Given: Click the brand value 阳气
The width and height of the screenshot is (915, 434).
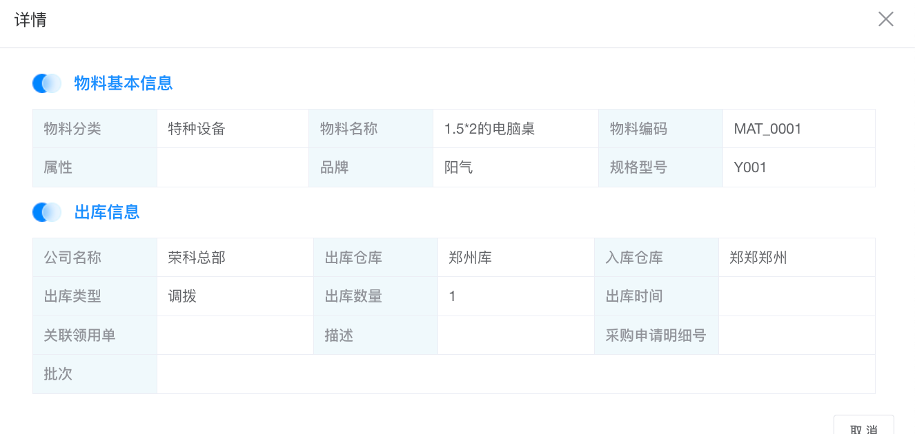Looking at the screenshot, I should coord(458,167).
